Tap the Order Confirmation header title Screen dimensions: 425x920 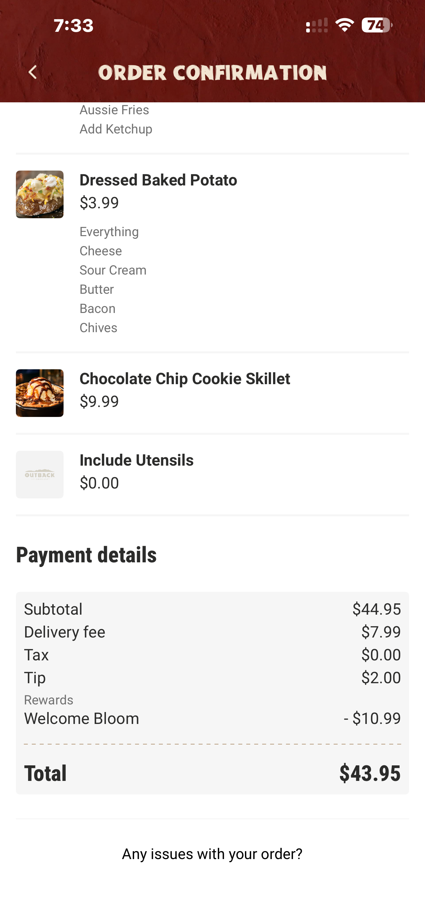[212, 73]
